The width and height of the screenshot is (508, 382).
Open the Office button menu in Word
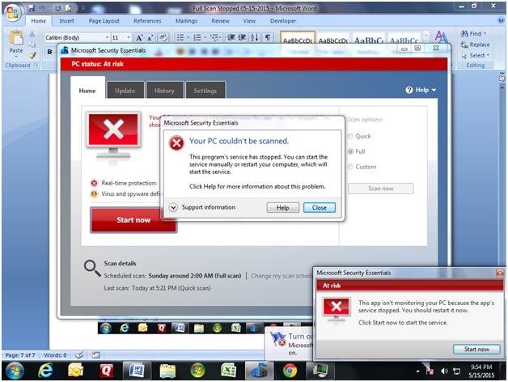pyautogui.click(x=13, y=13)
